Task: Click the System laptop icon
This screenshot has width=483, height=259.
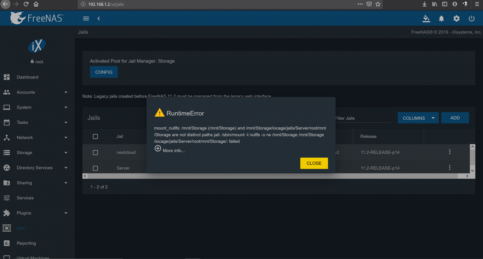Action: pyautogui.click(x=7, y=107)
